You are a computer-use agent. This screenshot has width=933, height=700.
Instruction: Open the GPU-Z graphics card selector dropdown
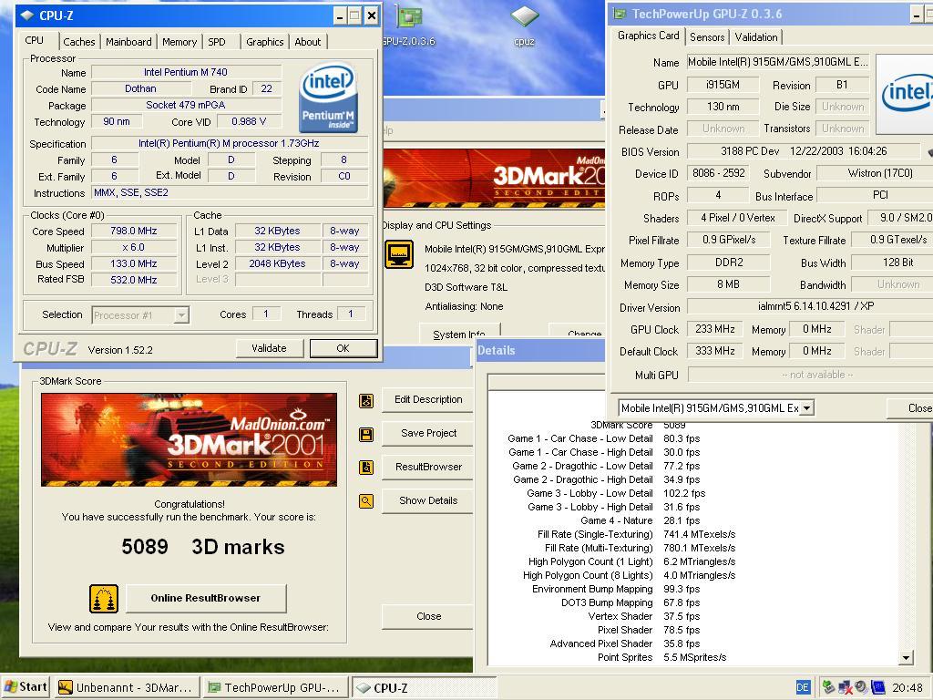click(x=807, y=407)
